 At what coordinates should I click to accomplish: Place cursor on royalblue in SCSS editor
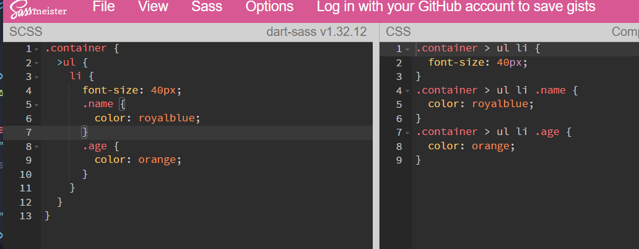click(x=168, y=118)
